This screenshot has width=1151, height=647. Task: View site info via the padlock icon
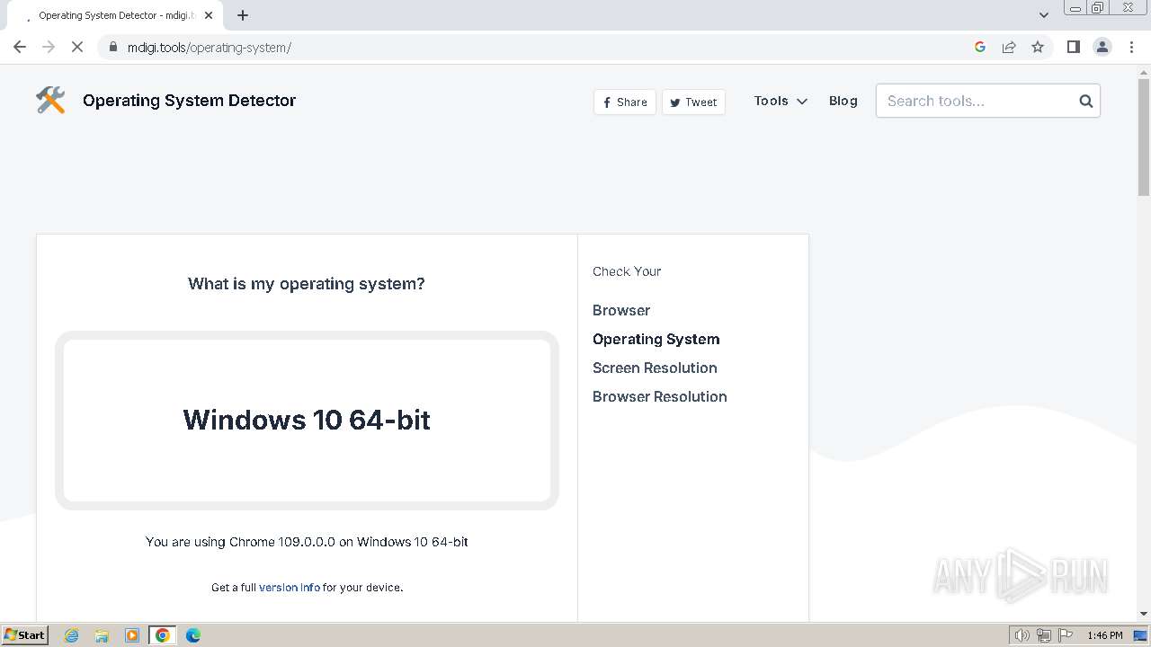(x=112, y=47)
